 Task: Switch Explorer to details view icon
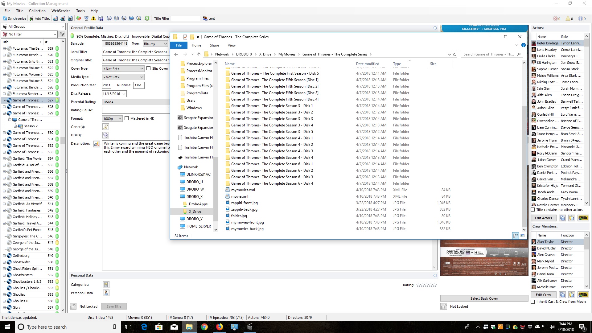(x=516, y=236)
